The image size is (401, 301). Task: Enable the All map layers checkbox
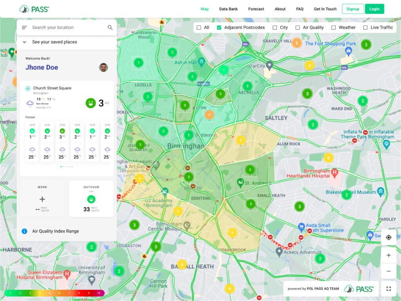(199, 27)
